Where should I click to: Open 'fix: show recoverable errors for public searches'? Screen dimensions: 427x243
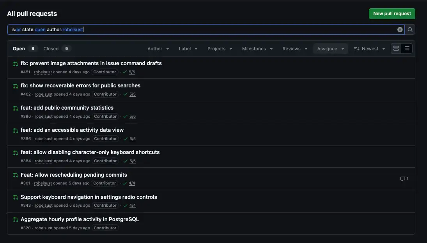[x=81, y=85]
